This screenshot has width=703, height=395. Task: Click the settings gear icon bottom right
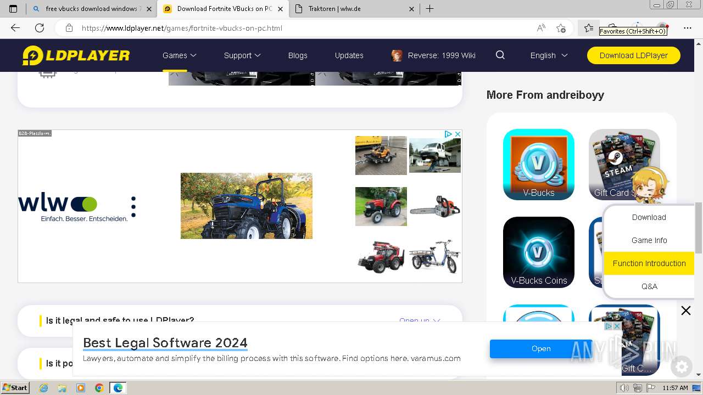coord(682,366)
